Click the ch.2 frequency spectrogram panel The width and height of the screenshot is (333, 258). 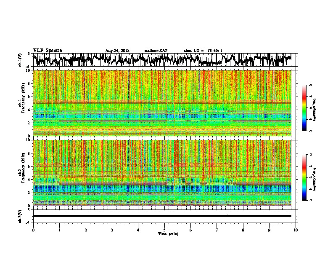click(162, 173)
